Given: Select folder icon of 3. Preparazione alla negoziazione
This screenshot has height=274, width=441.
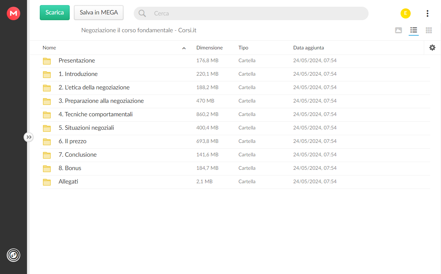Looking at the screenshot, I should [x=47, y=101].
